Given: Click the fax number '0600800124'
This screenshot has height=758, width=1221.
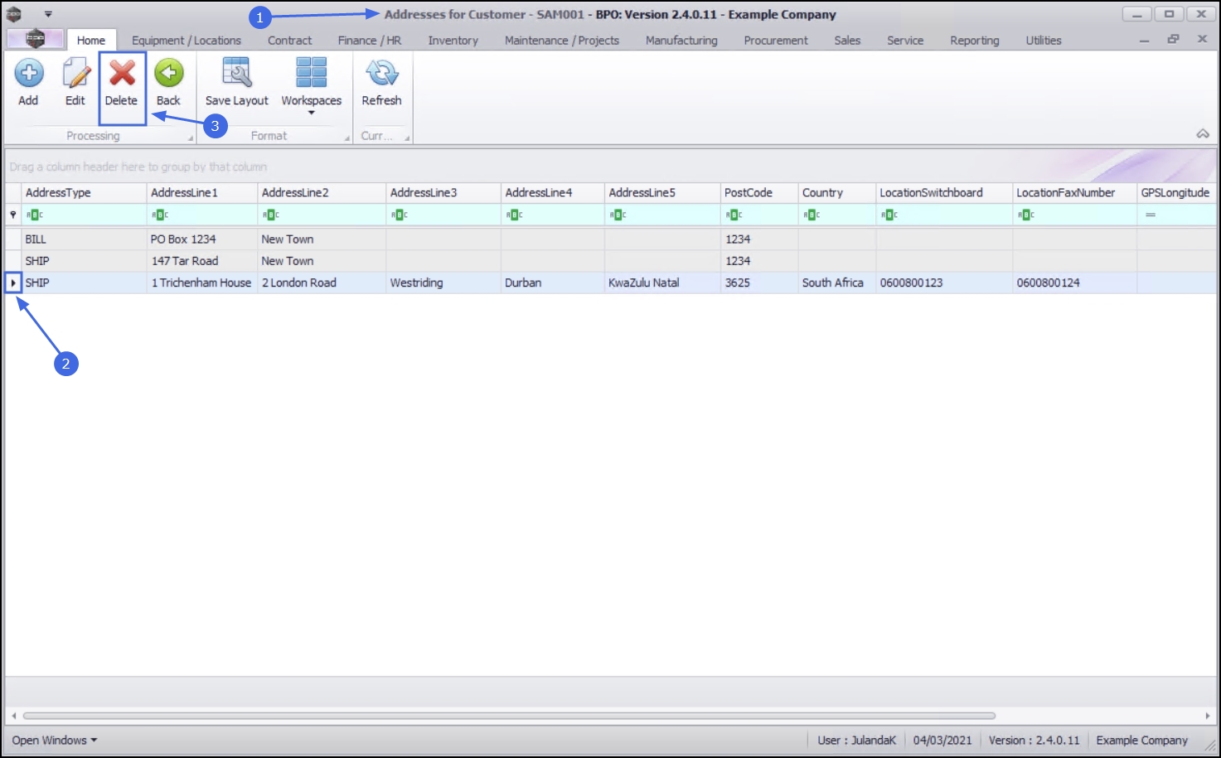Looking at the screenshot, I should coord(1074,282).
